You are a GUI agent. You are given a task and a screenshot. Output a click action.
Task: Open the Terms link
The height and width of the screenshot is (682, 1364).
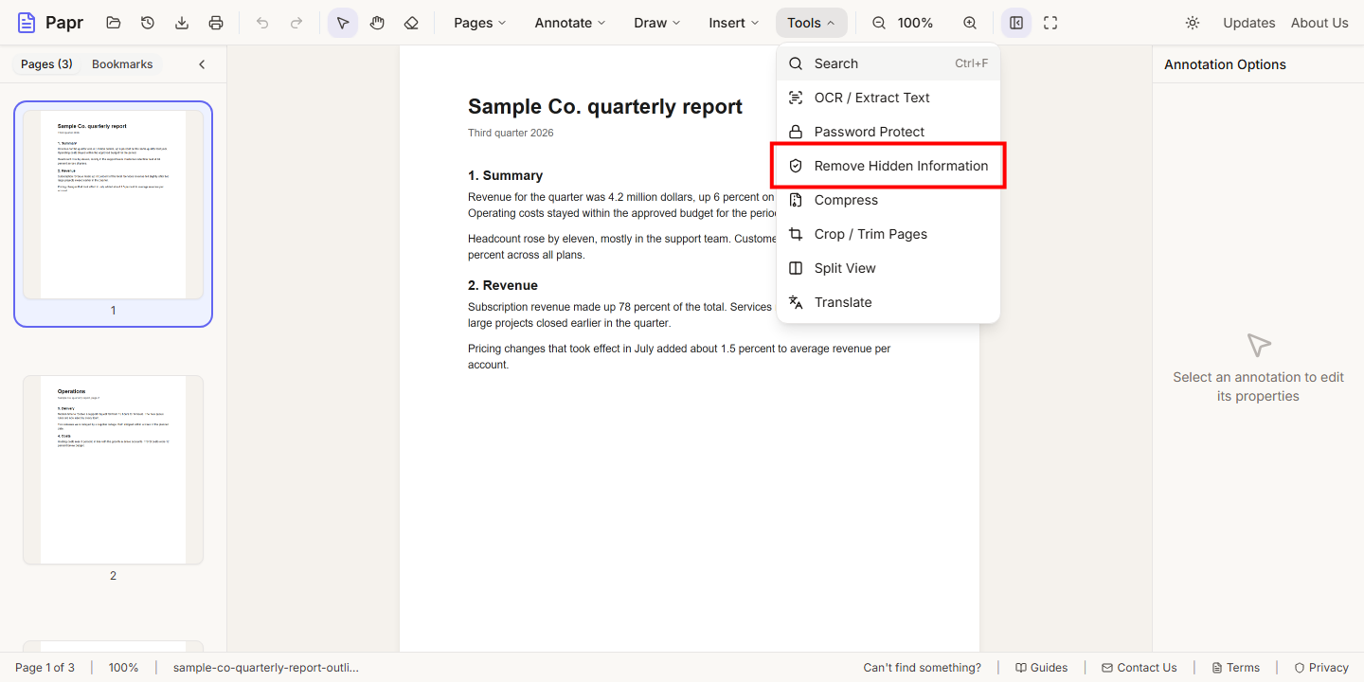[1236, 668]
